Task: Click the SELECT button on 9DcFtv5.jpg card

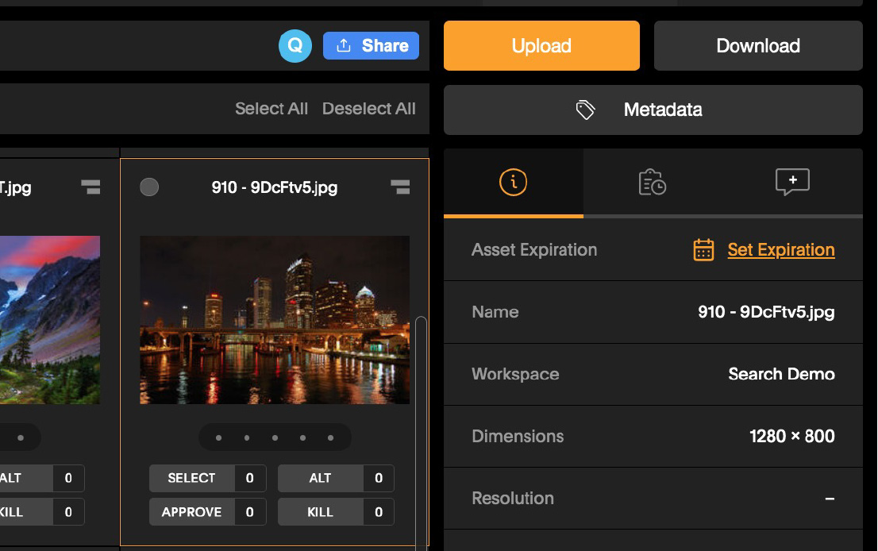Action: point(191,478)
